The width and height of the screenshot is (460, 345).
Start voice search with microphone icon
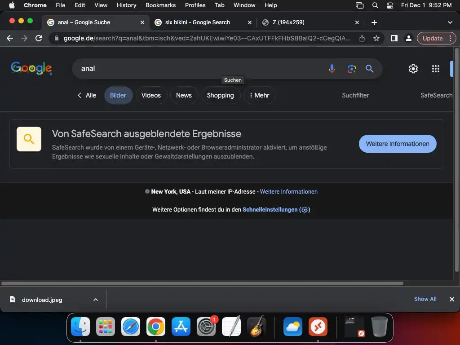point(332,69)
